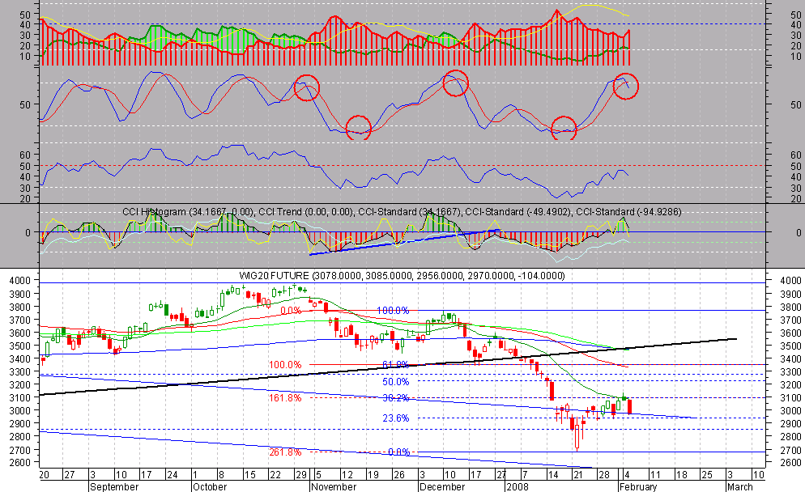Click date label 25 in February

pyautogui.click(x=706, y=474)
